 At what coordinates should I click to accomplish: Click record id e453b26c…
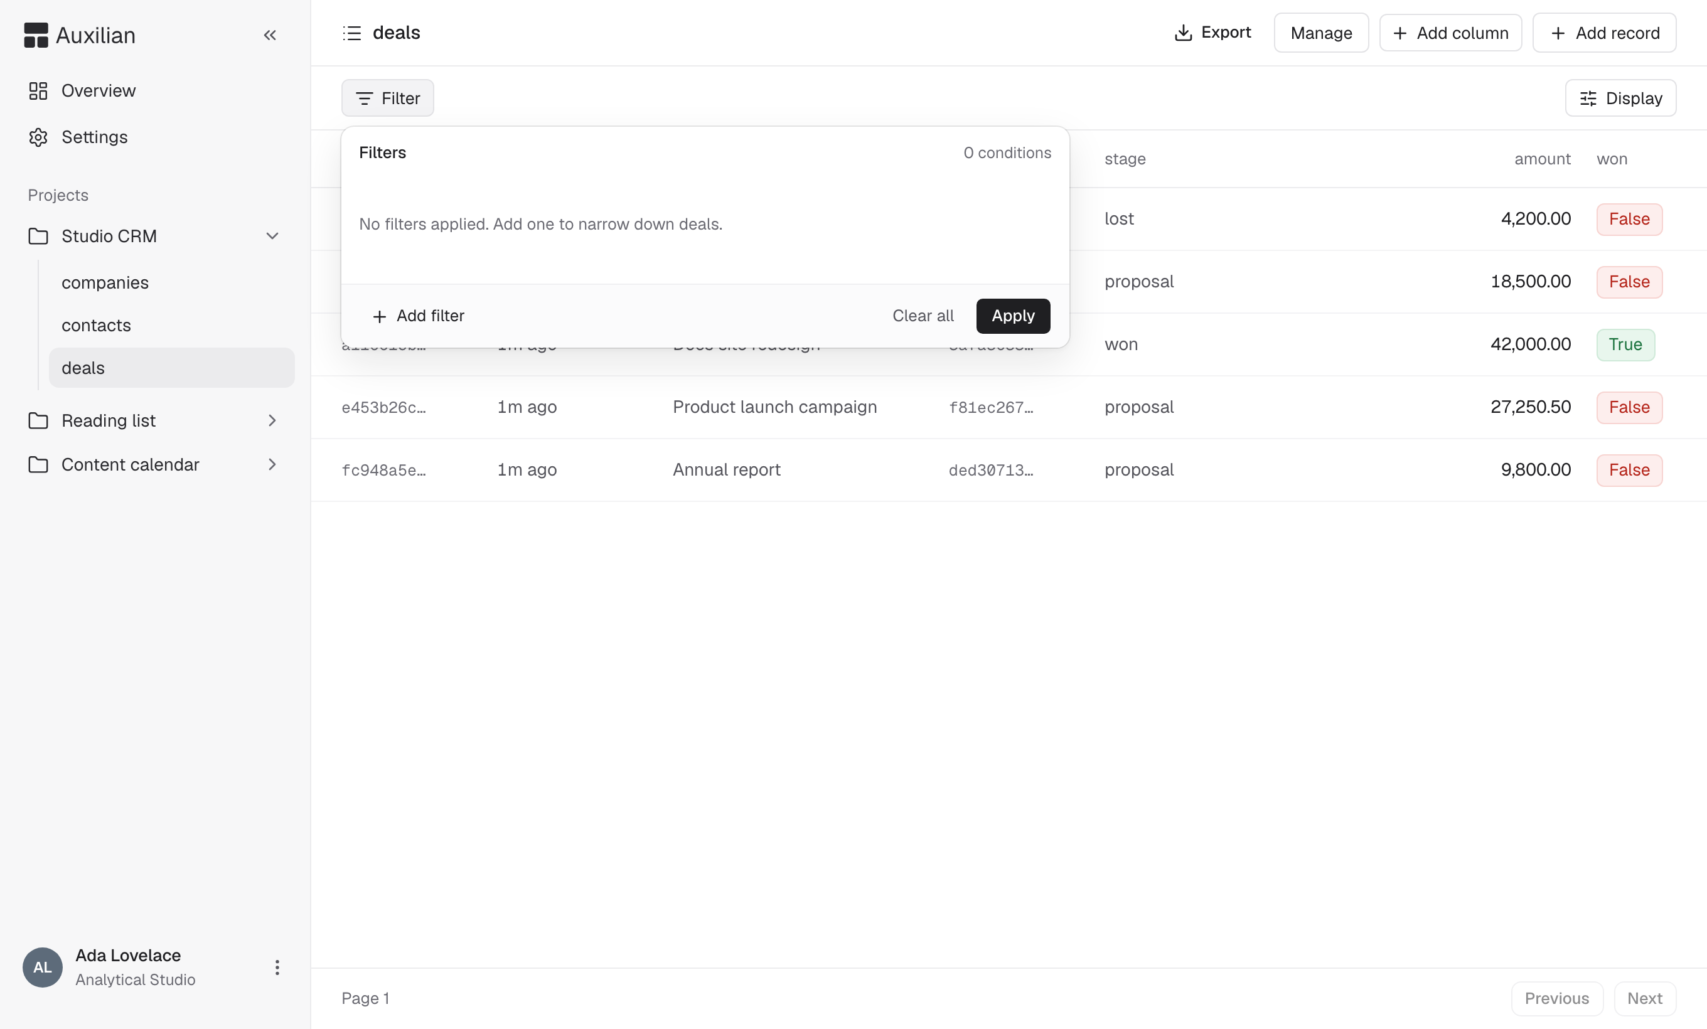click(383, 408)
